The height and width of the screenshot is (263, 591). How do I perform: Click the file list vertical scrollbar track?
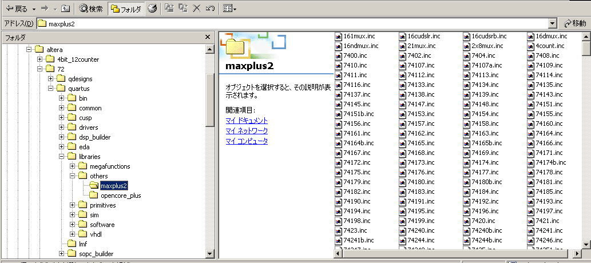(586, 147)
